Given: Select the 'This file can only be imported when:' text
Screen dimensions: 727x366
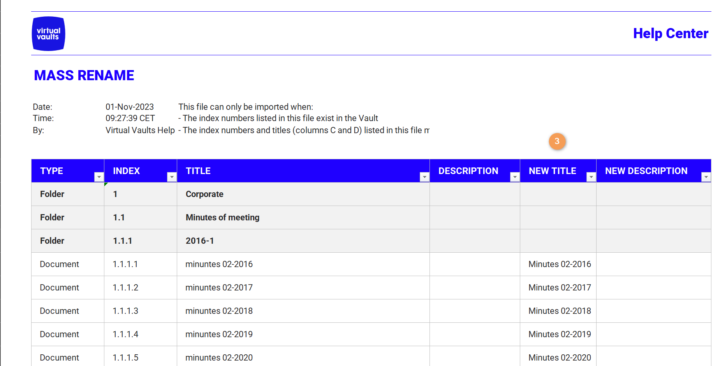Looking at the screenshot, I should (246, 107).
